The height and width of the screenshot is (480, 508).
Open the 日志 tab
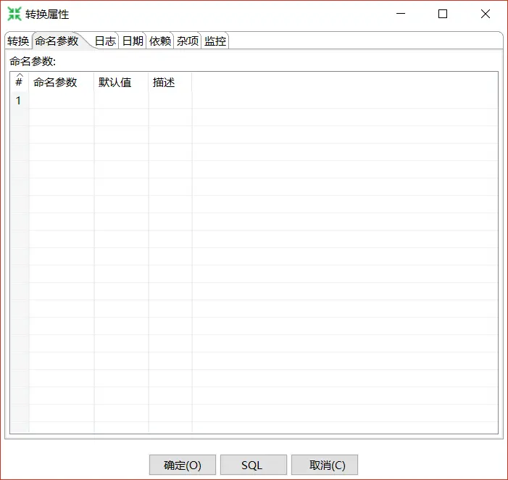click(105, 41)
